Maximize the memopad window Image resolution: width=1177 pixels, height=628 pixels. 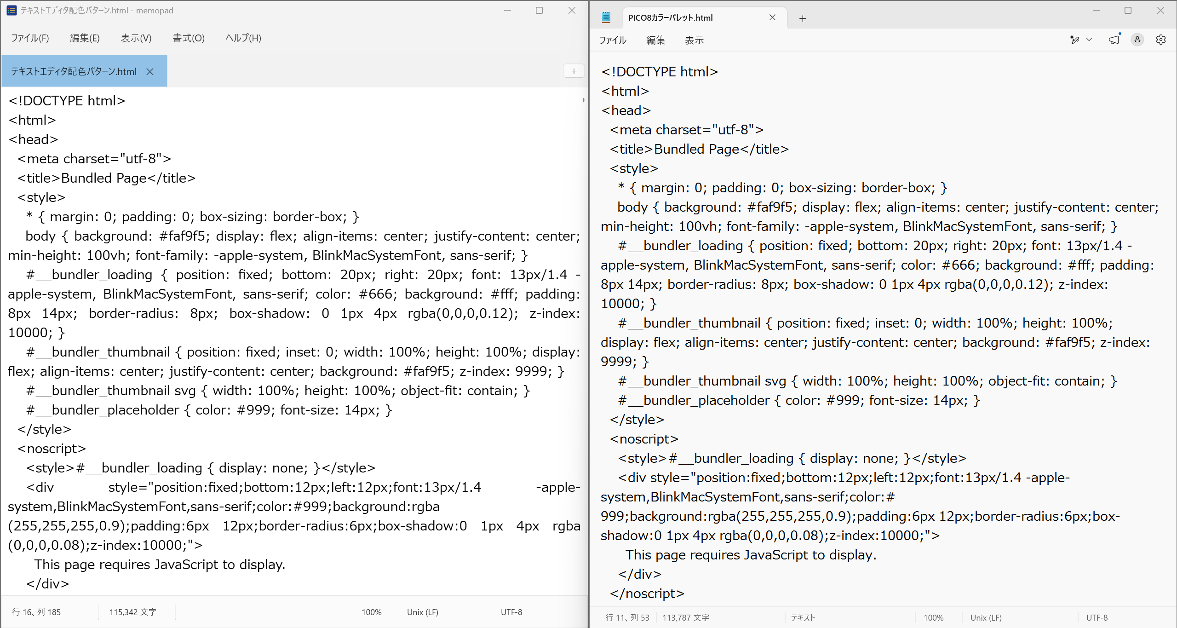540,10
